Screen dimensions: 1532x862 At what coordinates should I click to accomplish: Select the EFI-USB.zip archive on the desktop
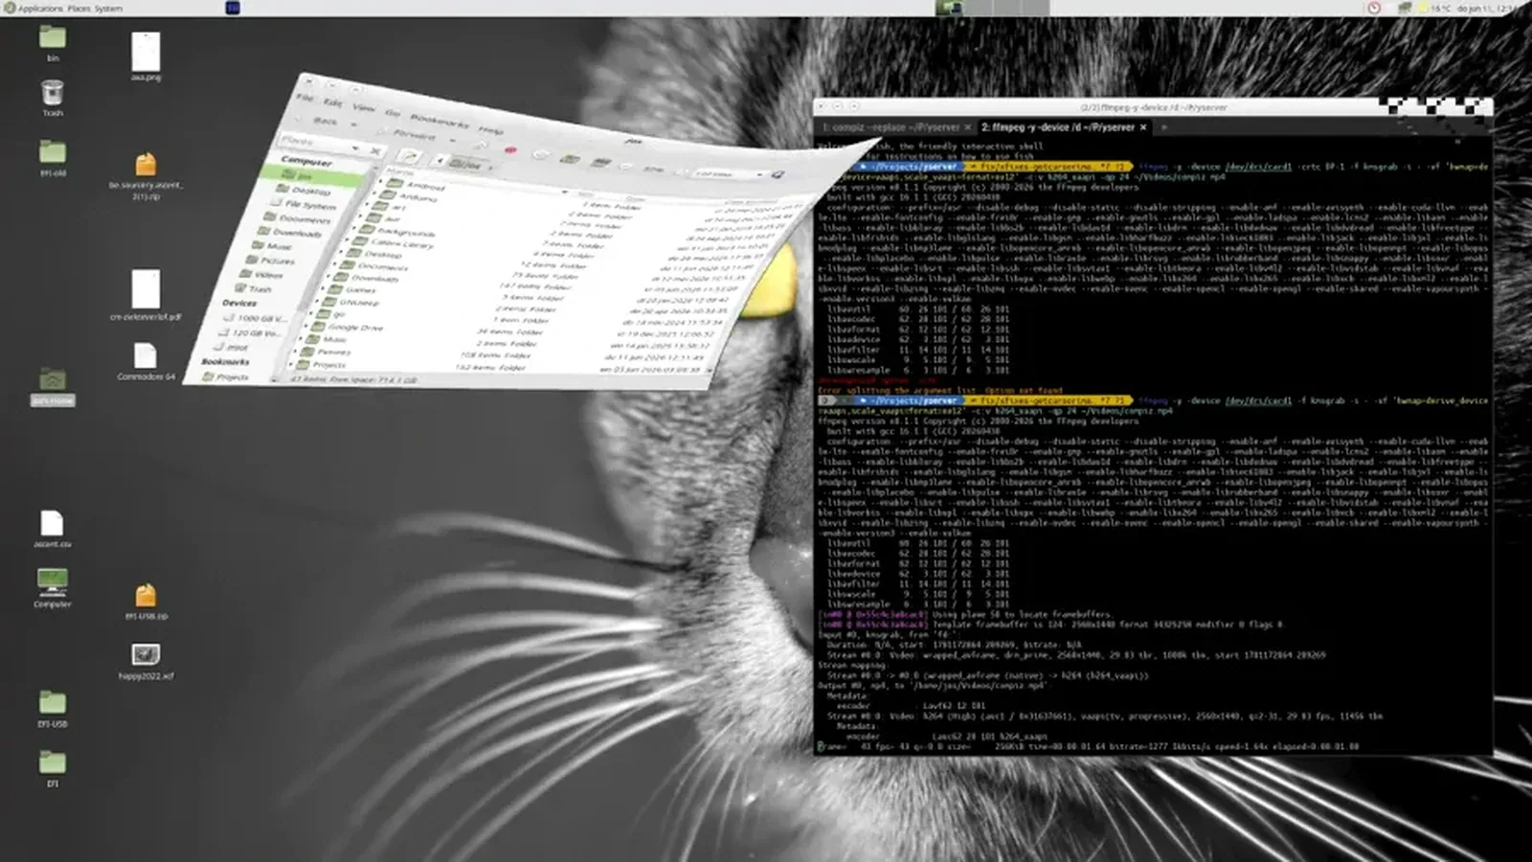[146, 601]
